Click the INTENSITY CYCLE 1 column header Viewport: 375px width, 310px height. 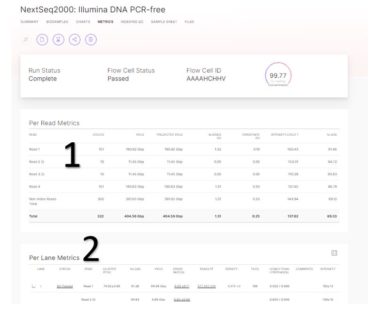click(284, 134)
